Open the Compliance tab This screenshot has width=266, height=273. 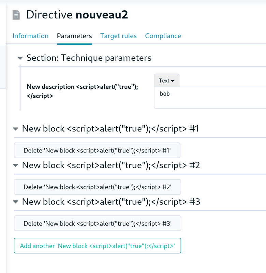click(x=163, y=36)
